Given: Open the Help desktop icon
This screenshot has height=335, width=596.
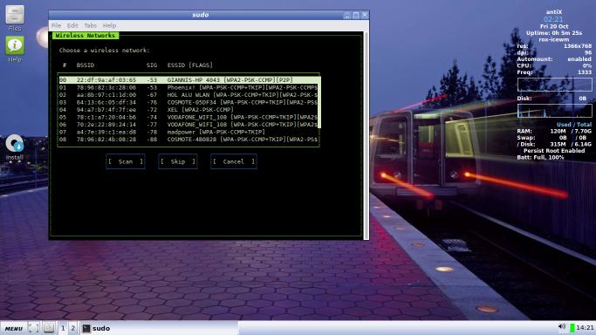Looking at the screenshot, I should 15,50.
